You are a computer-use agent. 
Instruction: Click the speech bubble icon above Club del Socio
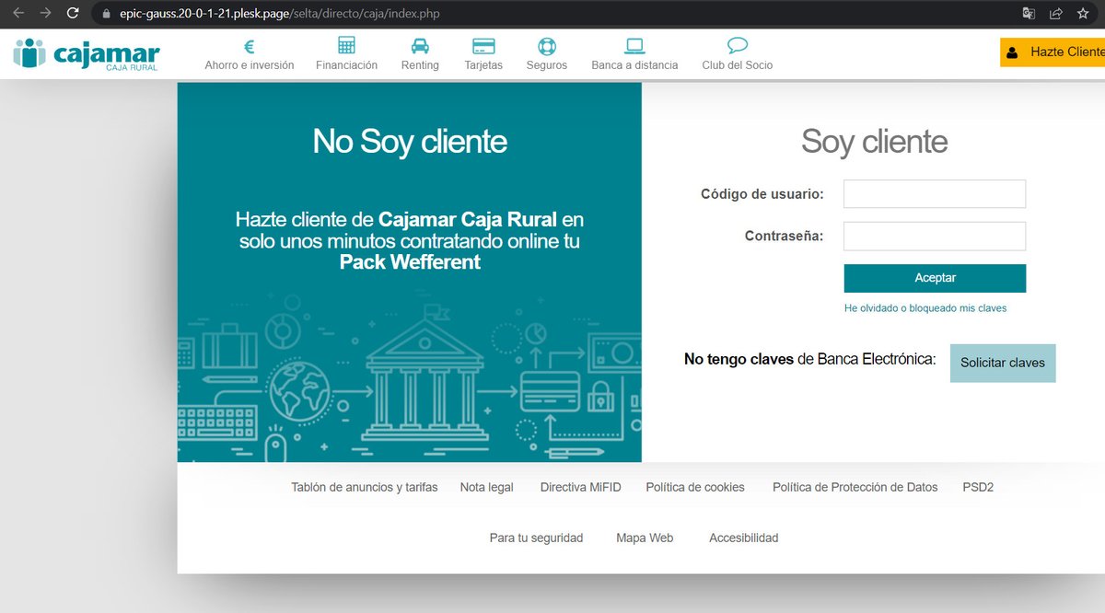737,46
